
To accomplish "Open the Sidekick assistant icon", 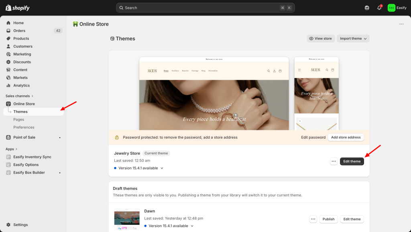I will coord(367,8).
